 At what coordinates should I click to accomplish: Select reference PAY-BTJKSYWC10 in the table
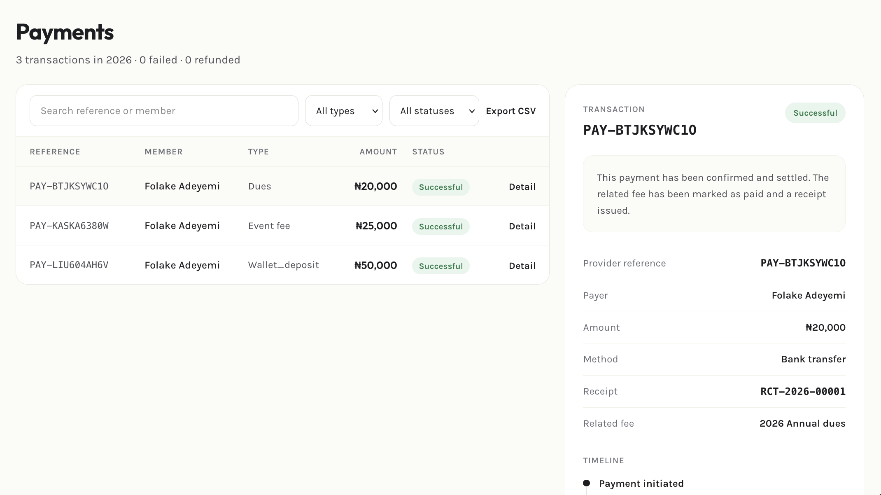[69, 186]
